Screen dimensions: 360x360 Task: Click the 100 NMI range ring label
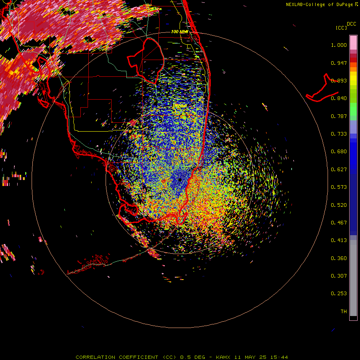180,32
